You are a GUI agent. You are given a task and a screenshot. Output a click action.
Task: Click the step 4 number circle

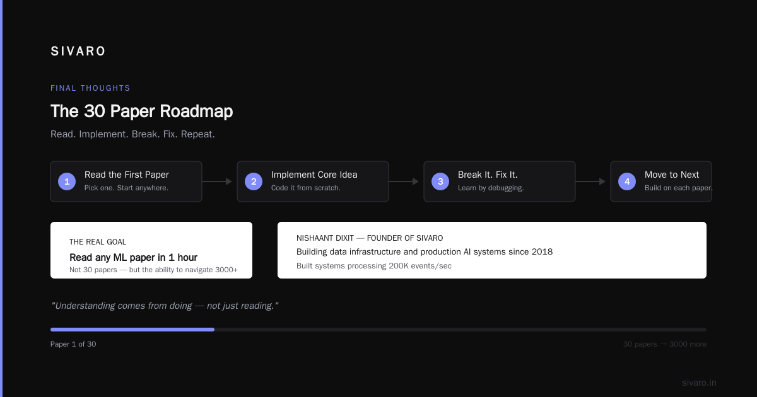point(627,181)
